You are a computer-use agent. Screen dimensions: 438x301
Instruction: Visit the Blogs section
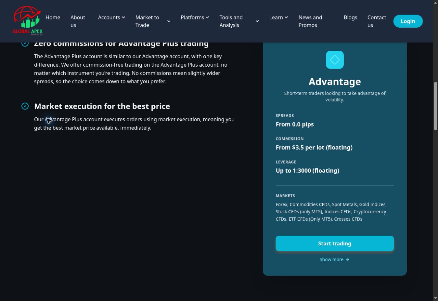[x=350, y=17]
